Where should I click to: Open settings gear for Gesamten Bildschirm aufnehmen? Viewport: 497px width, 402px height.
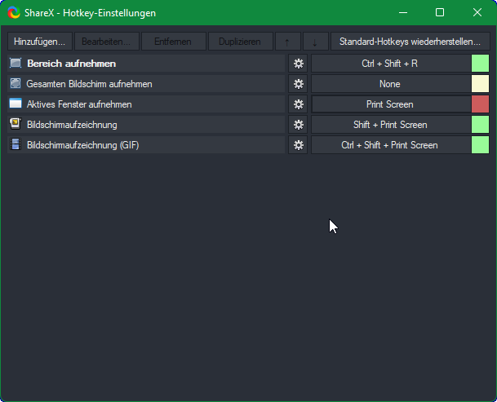click(x=299, y=84)
